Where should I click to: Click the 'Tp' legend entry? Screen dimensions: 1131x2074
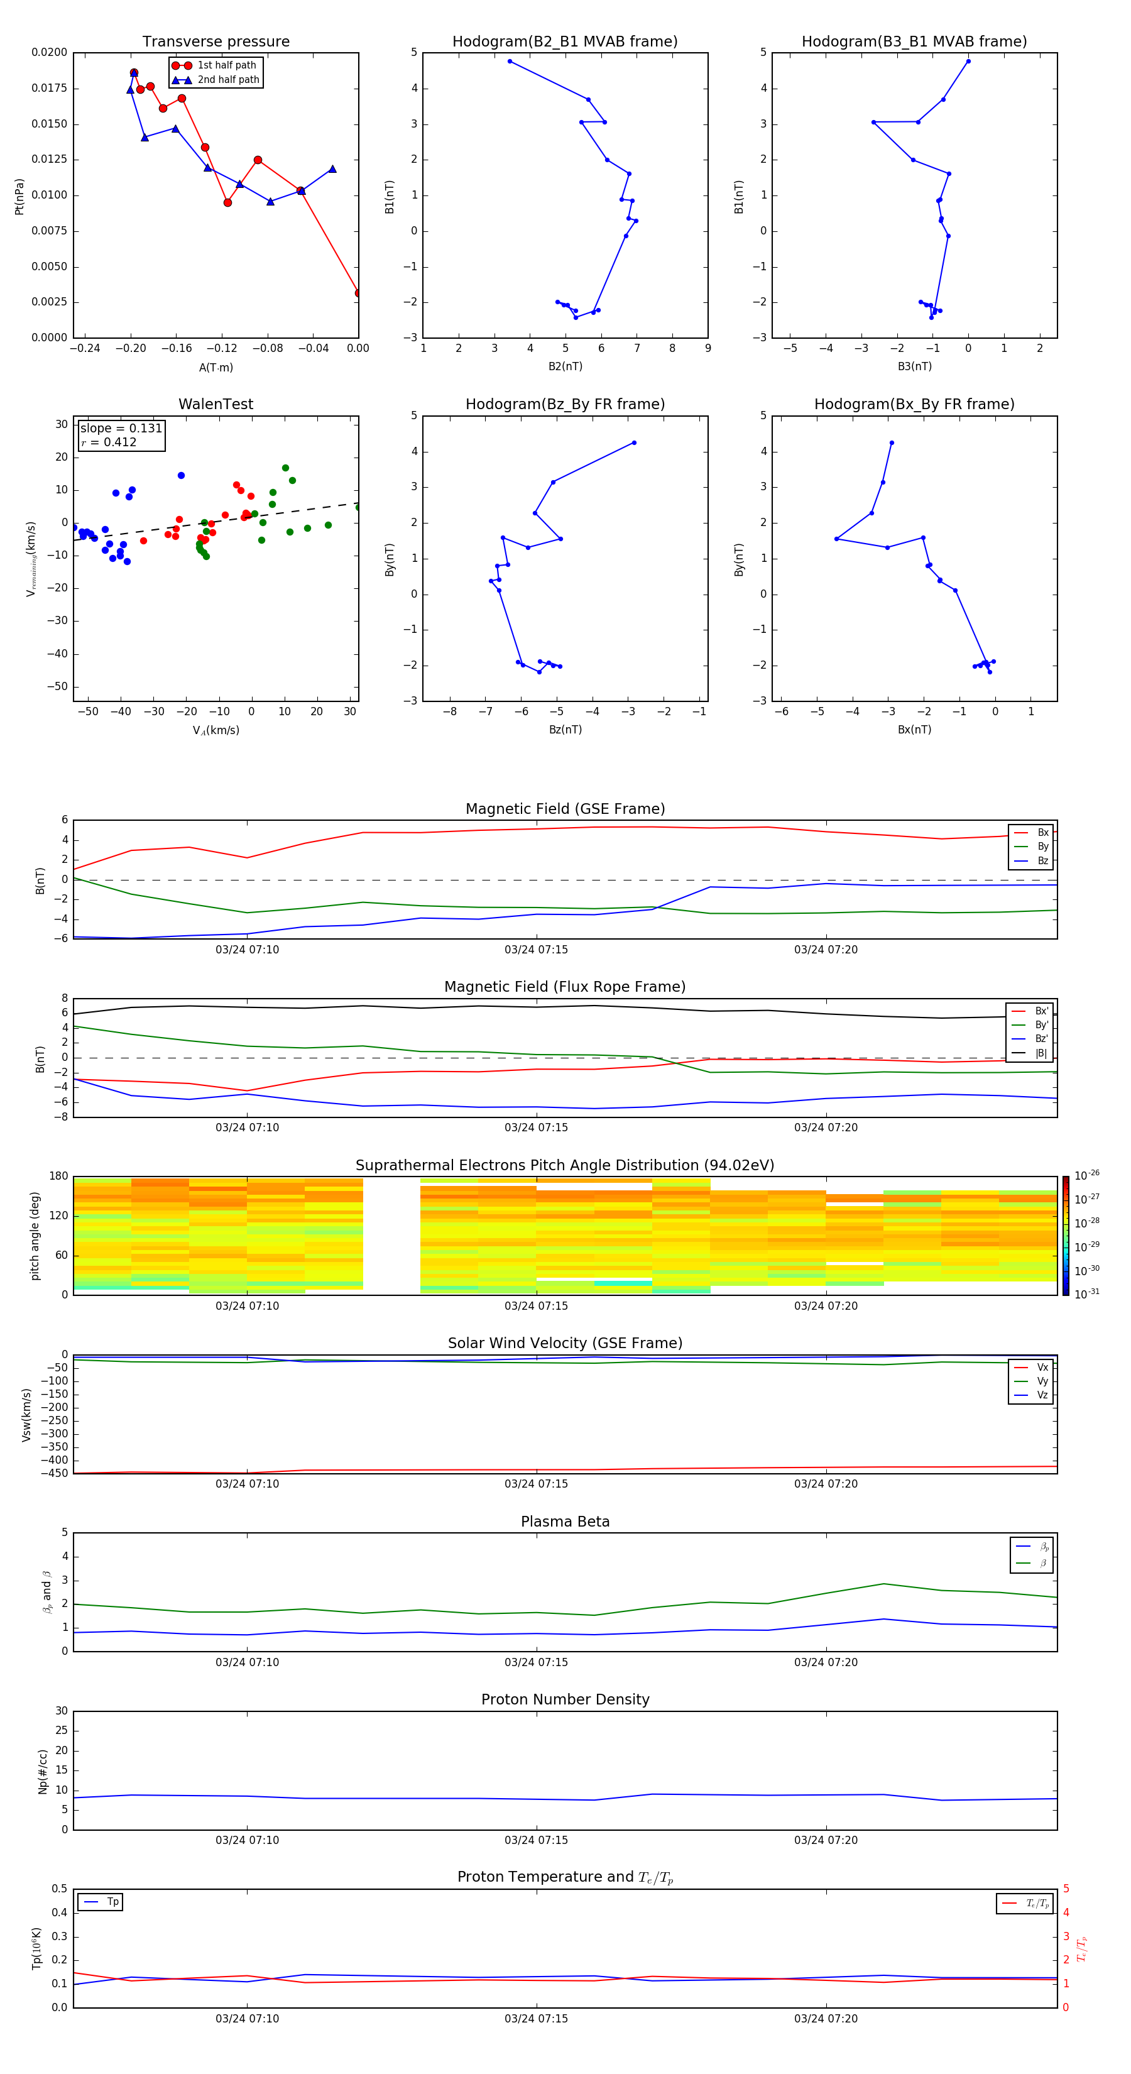(x=101, y=1902)
